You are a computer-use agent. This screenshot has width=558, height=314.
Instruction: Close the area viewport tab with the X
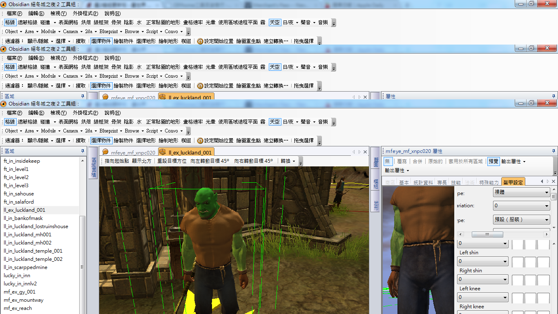(x=365, y=152)
